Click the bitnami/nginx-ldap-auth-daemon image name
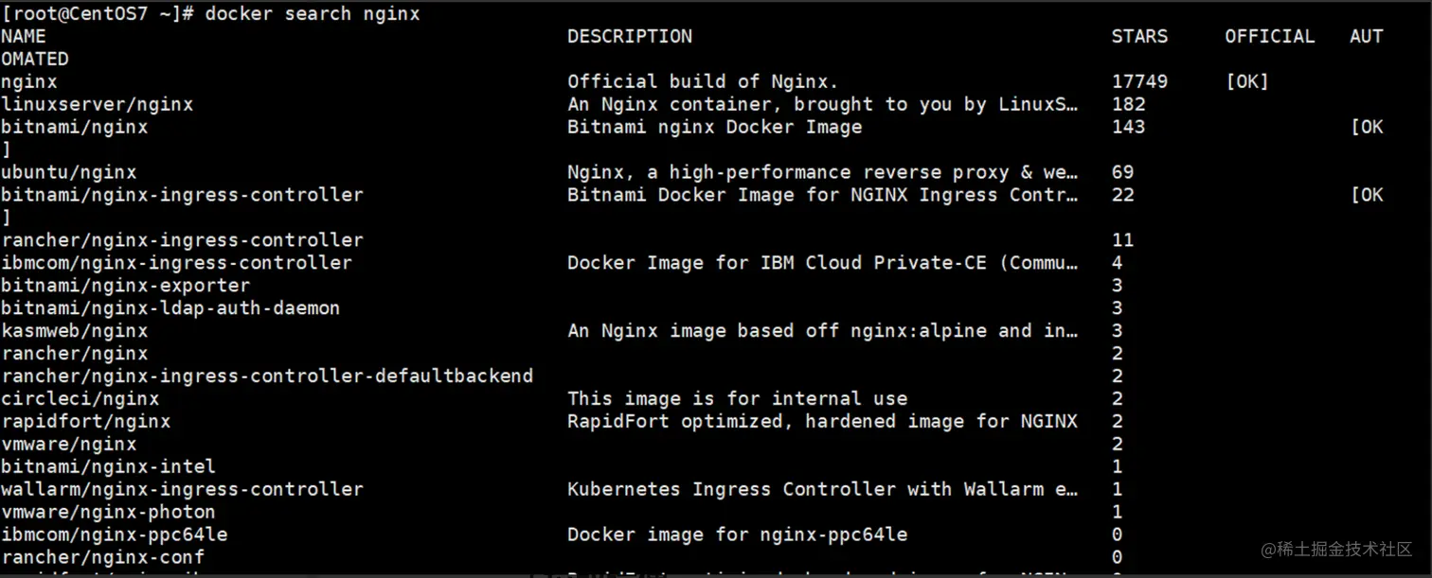The image size is (1432, 578). click(x=170, y=307)
